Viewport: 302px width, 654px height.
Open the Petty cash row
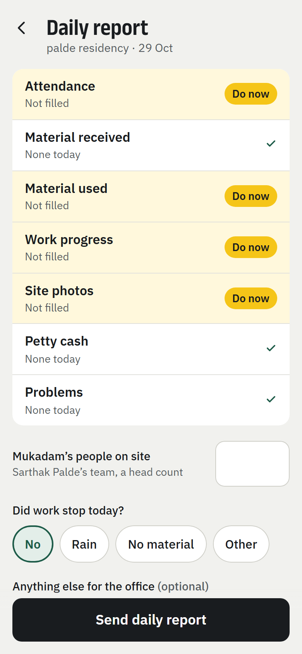(x=151, y=349)
